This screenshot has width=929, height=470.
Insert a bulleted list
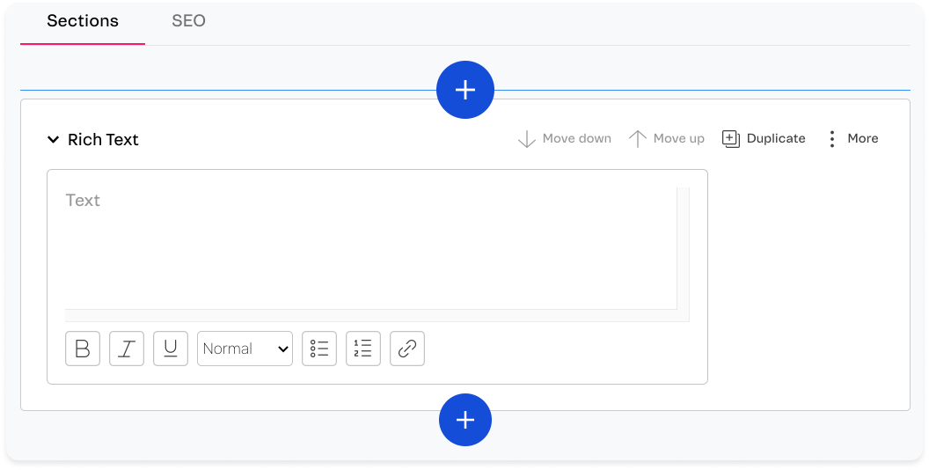click(x=319, y=349)
